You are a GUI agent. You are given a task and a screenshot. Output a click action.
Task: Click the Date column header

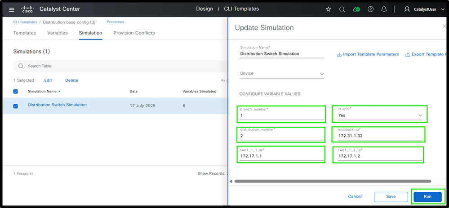pos(133,92)
